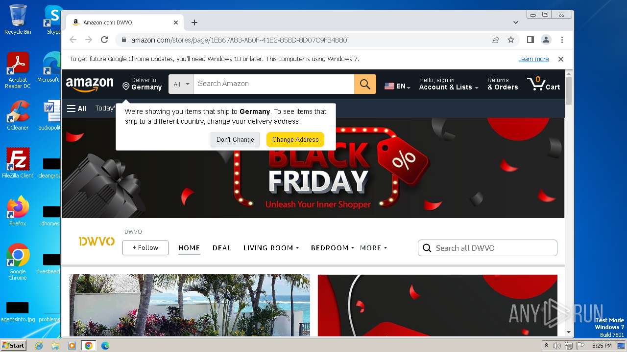Image resolution: width=627 pixels, height=352 pixels.
Task: Click the Learn more link
Action: (x=533, y=59)
